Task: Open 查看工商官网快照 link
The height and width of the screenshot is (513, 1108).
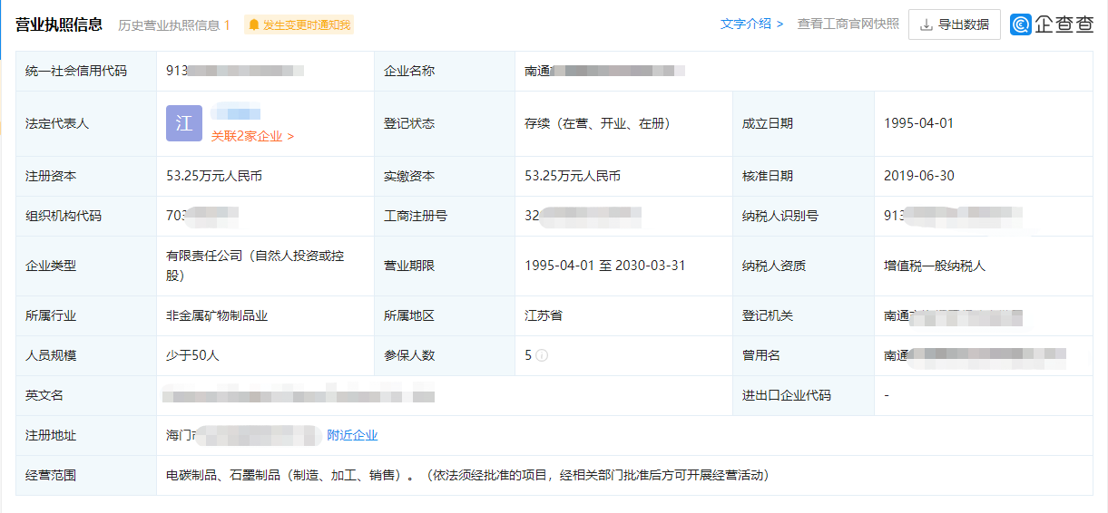Action: [x=848, y=24]
